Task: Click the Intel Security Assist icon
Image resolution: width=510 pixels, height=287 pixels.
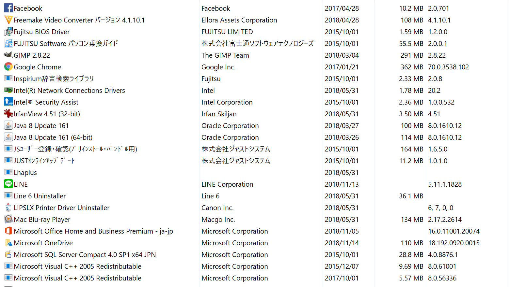Action: tap(8, 102)
